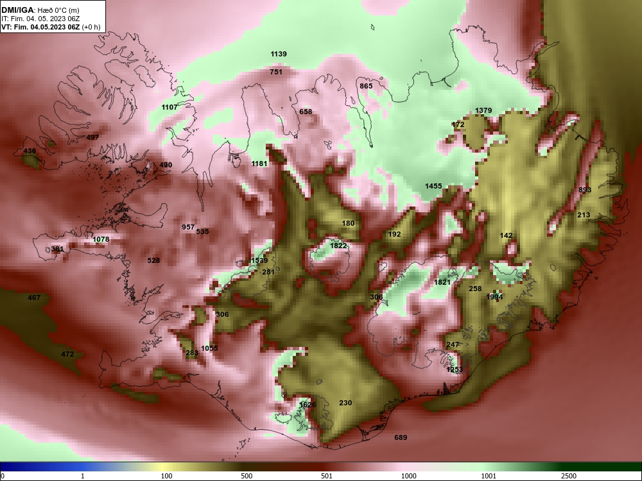This screenshot has height=481, width=642.
Task: Click the map value 436
Action: click(30, 151)
